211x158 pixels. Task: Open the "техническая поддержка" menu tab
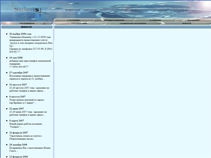click(x=133, y=23)
